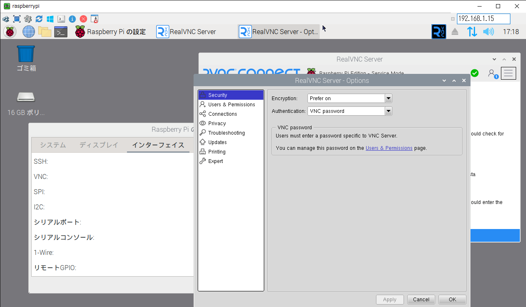Launch the web browser globe icon
Viewport: 526px width, 307px height.
(x=29, y=32)
